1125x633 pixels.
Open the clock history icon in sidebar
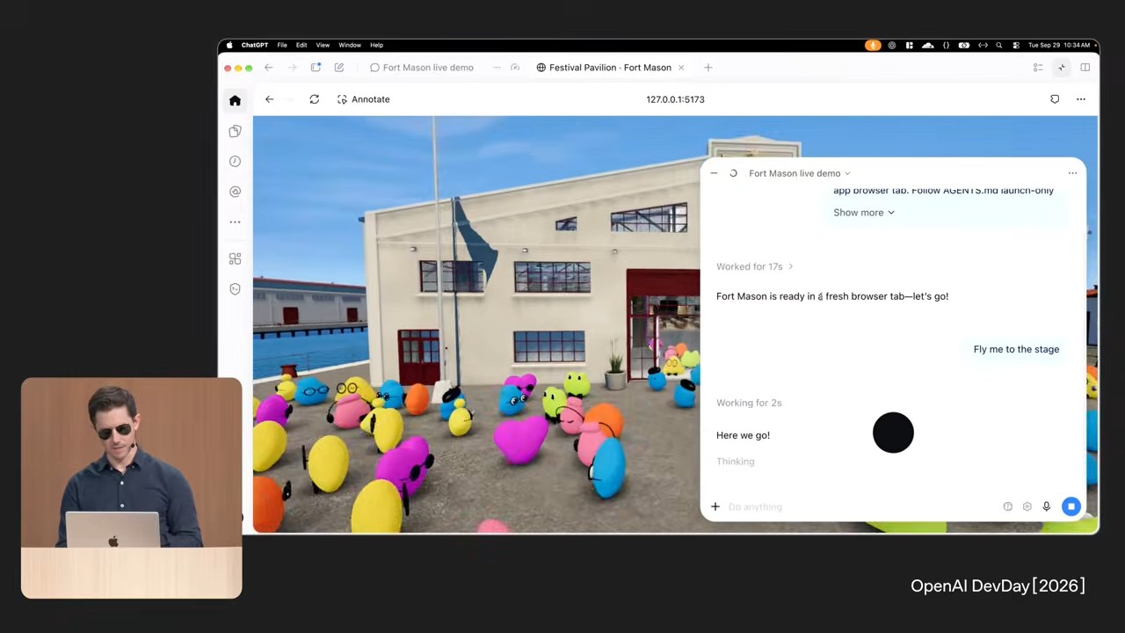pyautogui.click(x=235, y=161)
